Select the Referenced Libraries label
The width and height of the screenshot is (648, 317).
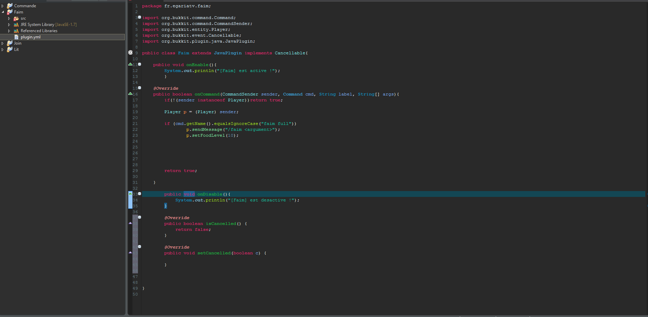click(39, 31)
